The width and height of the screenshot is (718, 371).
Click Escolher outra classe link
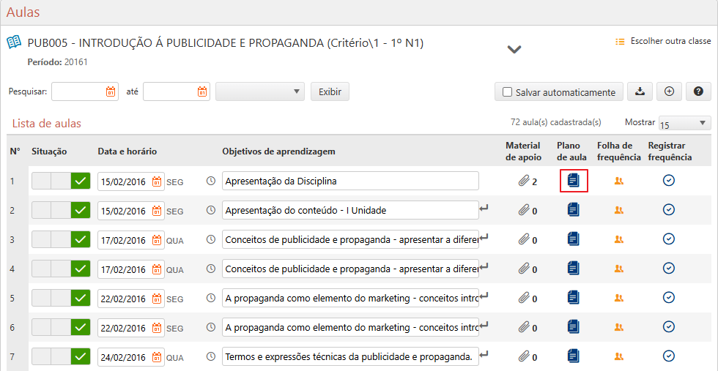coord(663,41)
